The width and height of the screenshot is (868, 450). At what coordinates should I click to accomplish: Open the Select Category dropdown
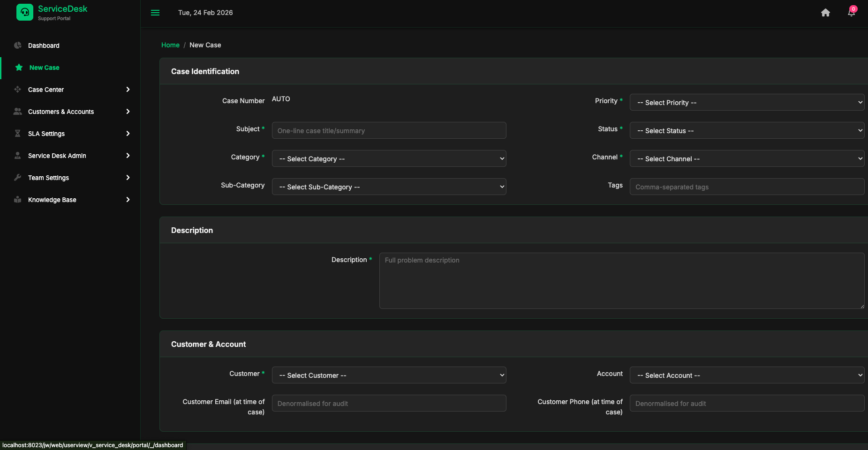click(x=389, y=159)
